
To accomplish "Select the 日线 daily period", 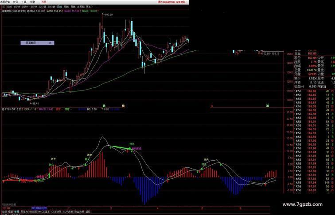I will [59, 7].
